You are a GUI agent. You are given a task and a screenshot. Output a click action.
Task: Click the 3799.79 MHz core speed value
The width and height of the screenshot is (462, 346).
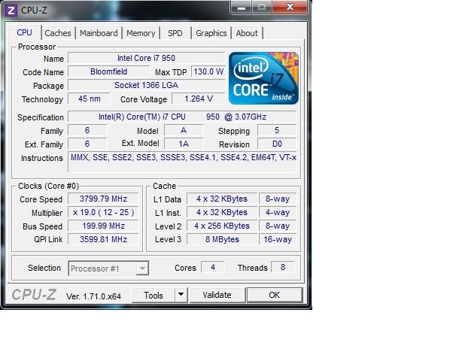pyautogui.click(x=103, y=199)
